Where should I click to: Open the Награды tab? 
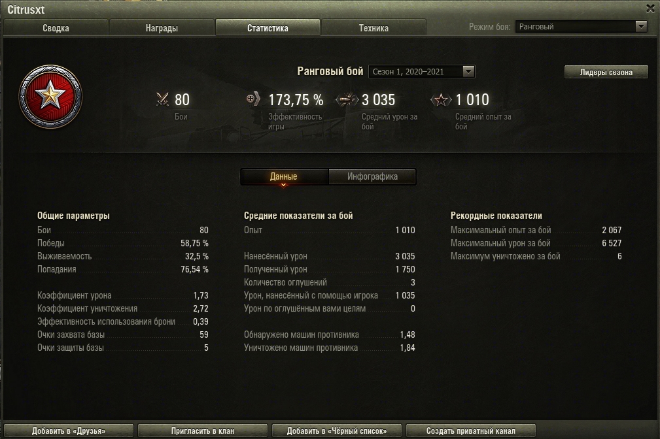(x=162, y=27)
